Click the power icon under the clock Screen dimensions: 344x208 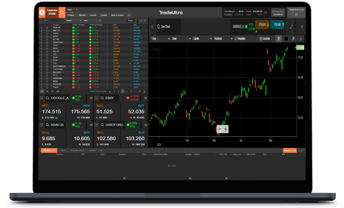click(x=296, y=15)
